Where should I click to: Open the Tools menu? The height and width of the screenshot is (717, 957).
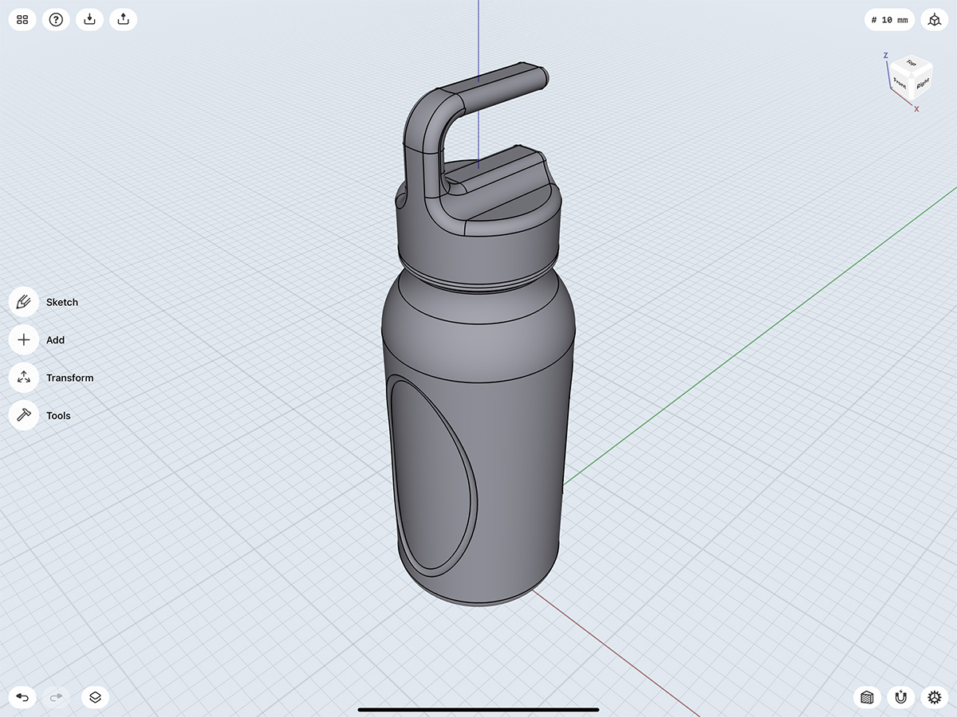[x=23, y=415]
